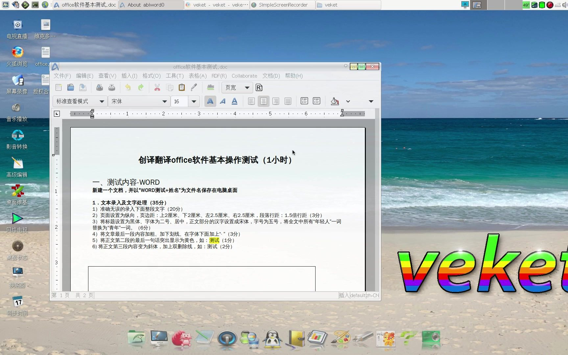The width and height of the screenshot is (568, 355).
Task: Open 网络电视 desktop icon
Action: (17, 223)
